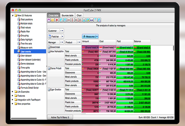
Task: Expand the Life Examples folder
Action: (x=12, y=92)
